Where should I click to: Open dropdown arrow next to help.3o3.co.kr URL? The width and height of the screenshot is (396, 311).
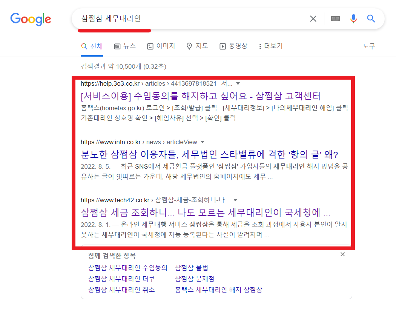click(238, 84)
